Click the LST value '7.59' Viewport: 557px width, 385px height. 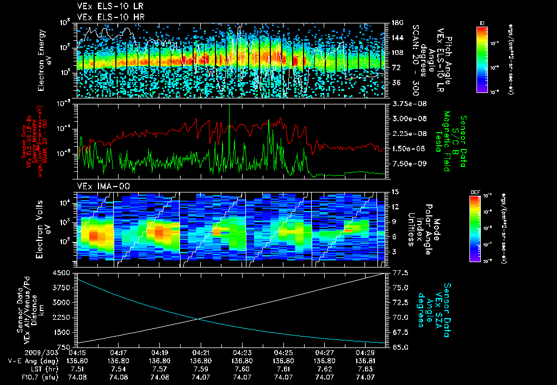click(201, 369)
